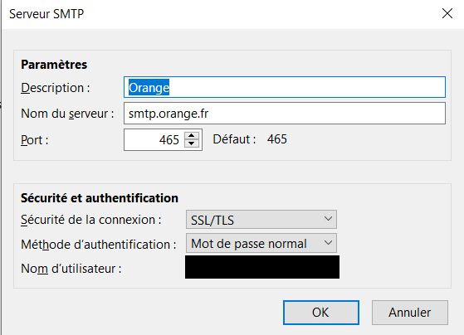Click the Défaut : 465 text
The width and height of the screenshot is (464, 335).
[x=250, y=139]
